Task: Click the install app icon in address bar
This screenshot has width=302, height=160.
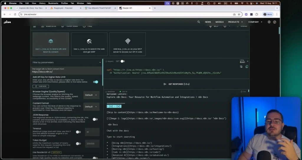Action: [234, 14]
